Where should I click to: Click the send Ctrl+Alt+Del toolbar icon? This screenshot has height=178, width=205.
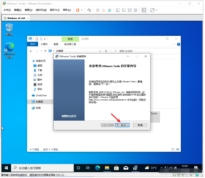89,10
